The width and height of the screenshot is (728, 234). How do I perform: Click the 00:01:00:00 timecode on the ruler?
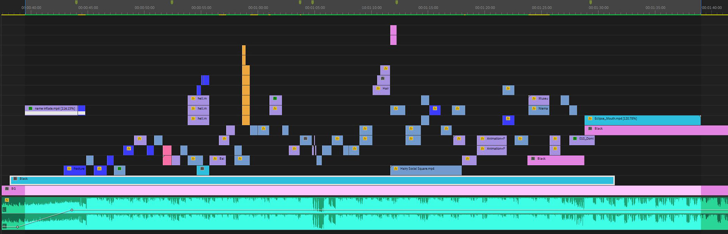(258, 8)
